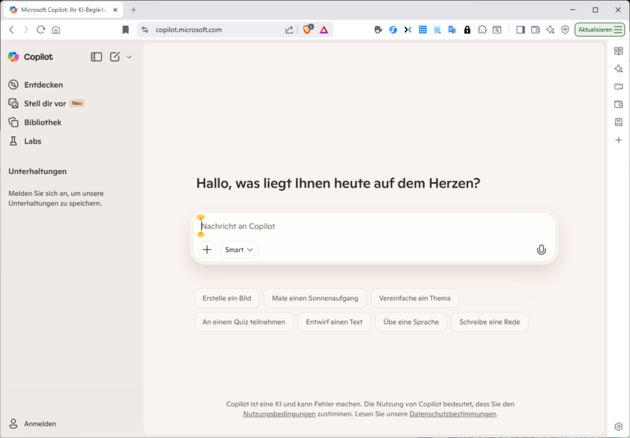The width and height of the screenshot is (630, 438).
Task: Open the attachment plus icon in the composer
Action: [x=206, y=250]
